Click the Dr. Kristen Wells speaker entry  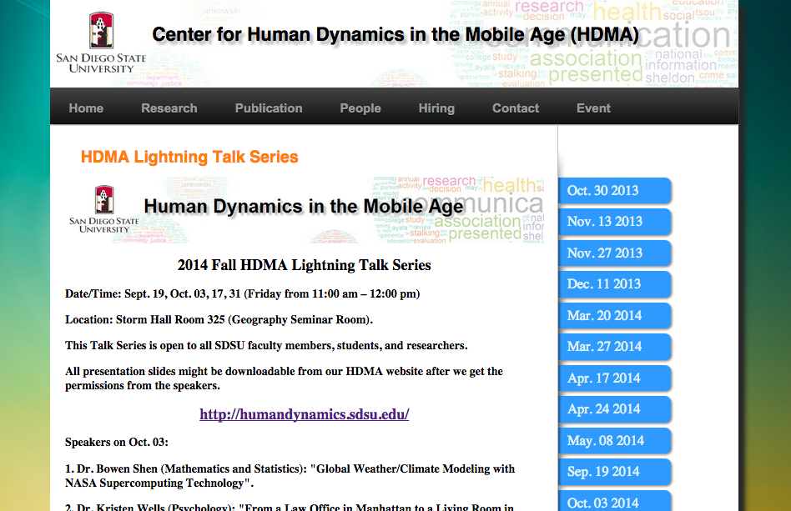click(x=290, y=506)
